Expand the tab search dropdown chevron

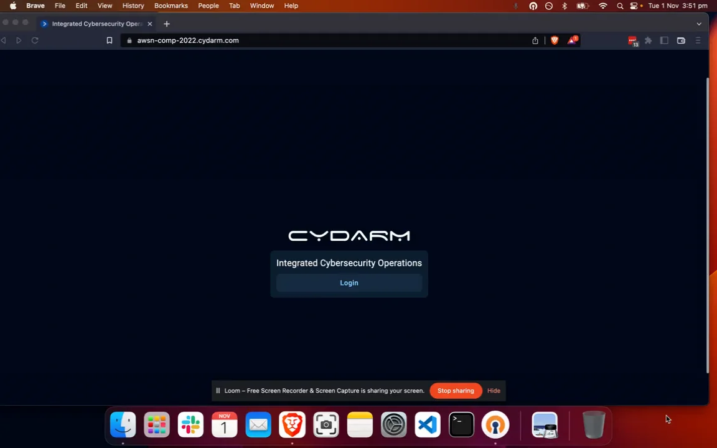(x=699, y=24)
